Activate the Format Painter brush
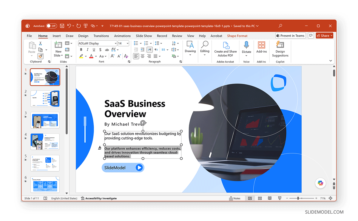 coord(40,56)
